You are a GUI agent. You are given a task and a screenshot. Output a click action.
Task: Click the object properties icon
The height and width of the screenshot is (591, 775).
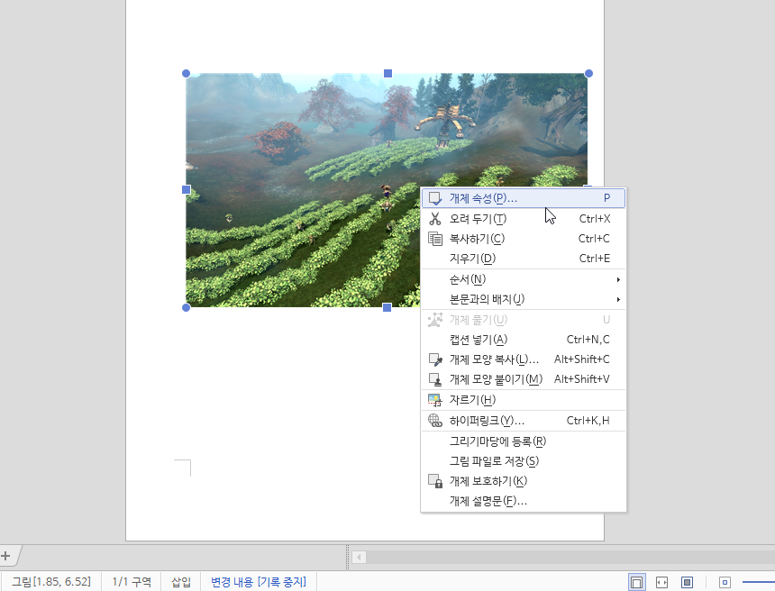(x=435, y=198)
